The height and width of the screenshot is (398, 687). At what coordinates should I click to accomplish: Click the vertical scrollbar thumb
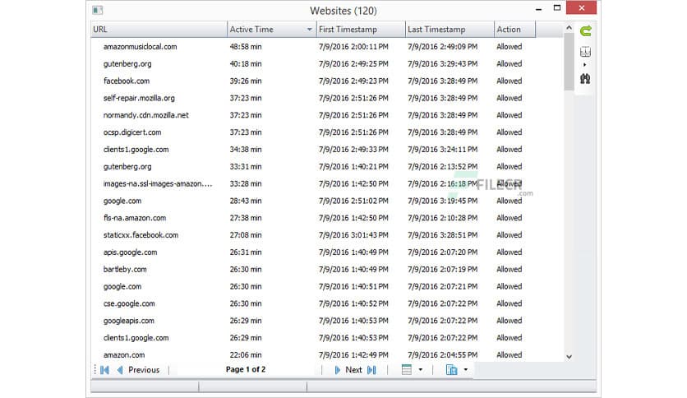[569, 62]
